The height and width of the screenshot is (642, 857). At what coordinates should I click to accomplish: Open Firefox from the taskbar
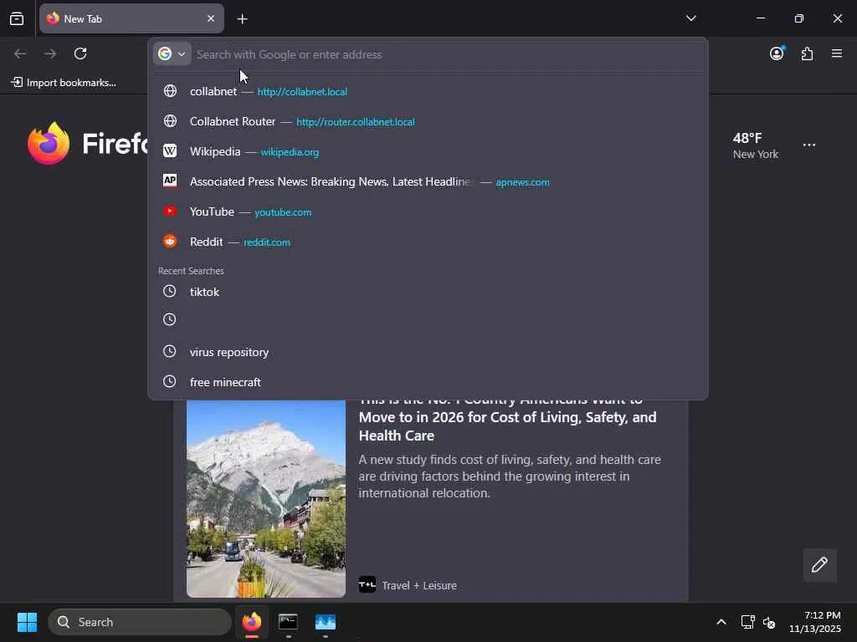[252, 622]
